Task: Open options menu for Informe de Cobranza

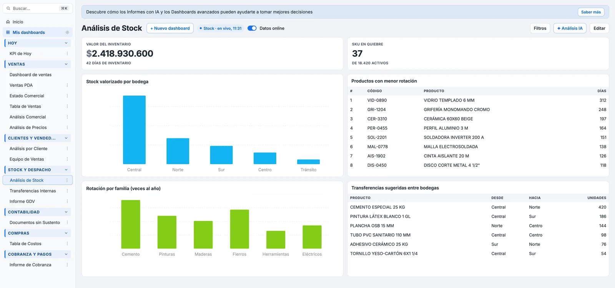Action: [67, 265]
